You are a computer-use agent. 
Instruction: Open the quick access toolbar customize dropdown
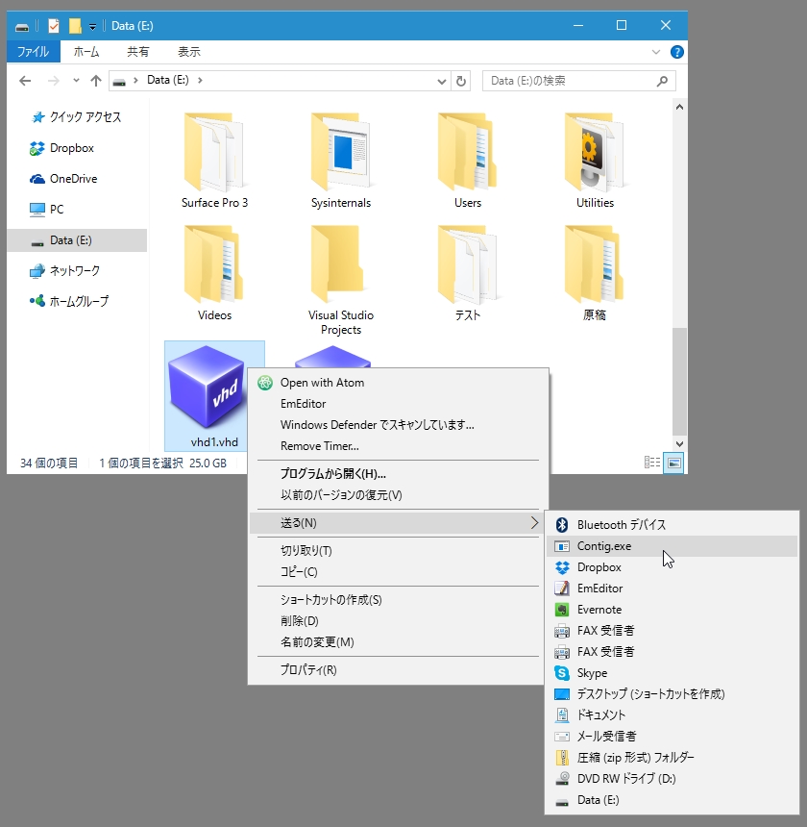click(92, 25)
